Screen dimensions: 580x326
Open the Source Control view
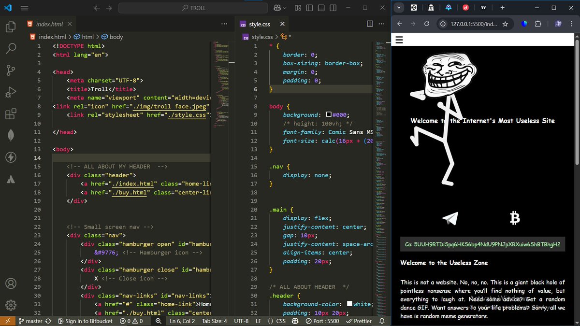click(11, 71)
